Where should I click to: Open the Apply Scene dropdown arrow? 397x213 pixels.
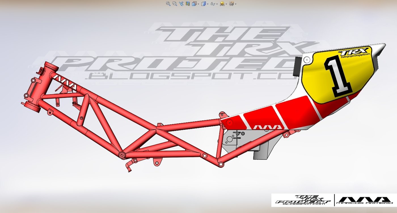click(226, 4)
